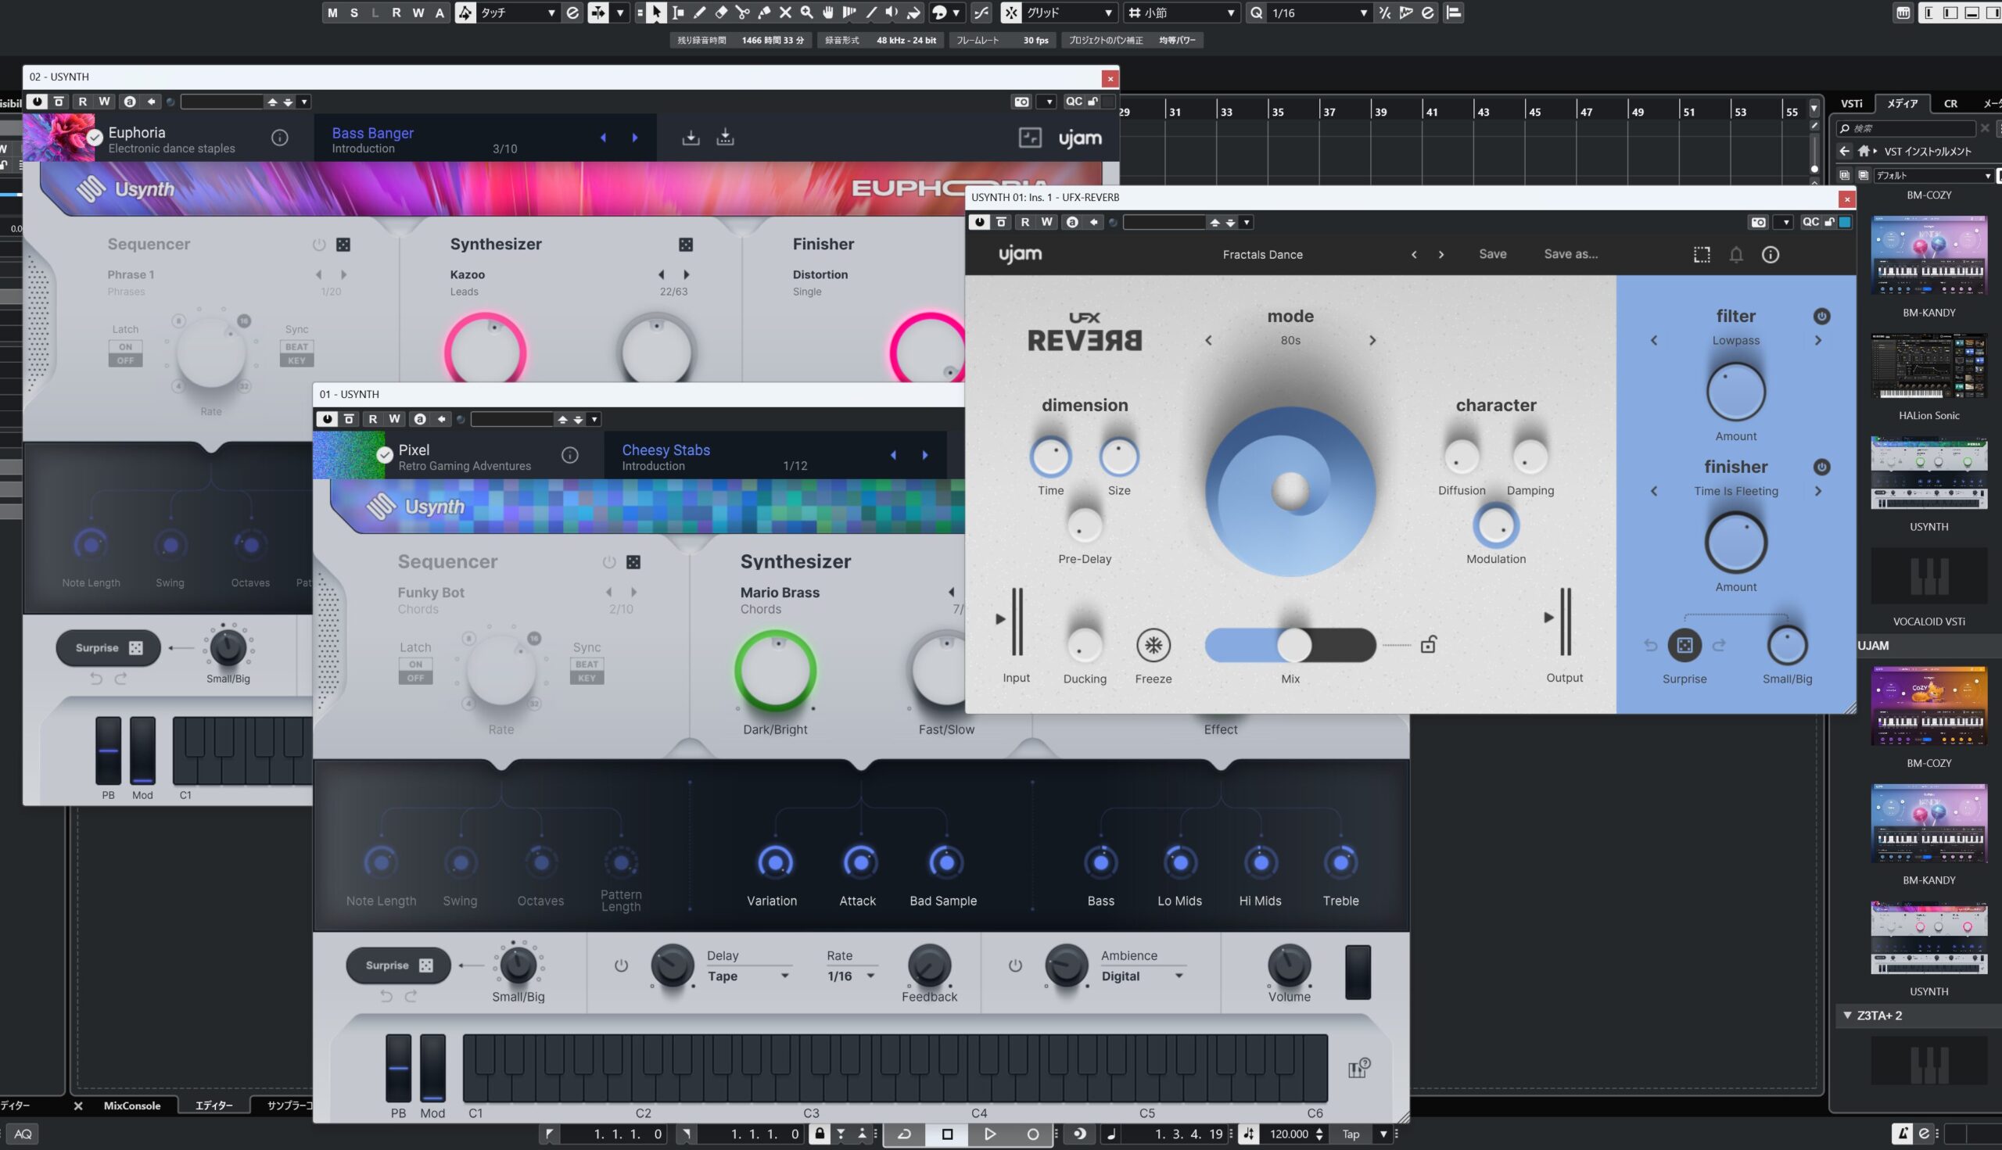Open the notification bell in UFX Reverb
2002x1150 pixels.
click(1736, 254)
